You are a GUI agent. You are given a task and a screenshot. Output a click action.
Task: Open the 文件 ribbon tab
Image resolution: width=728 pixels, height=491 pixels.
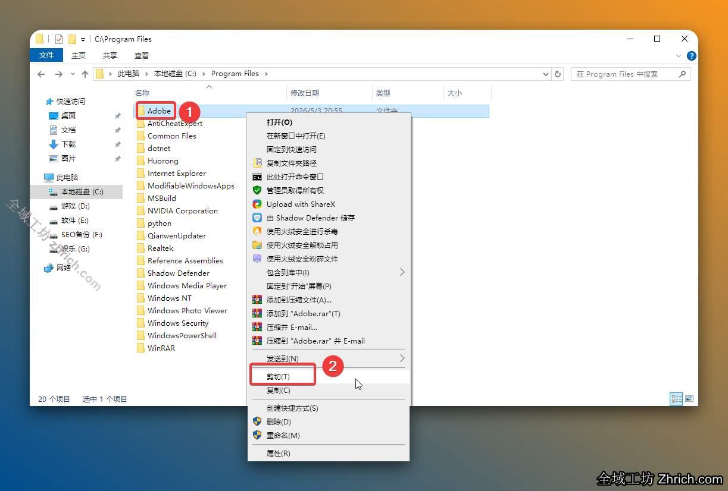pos(46,55)
